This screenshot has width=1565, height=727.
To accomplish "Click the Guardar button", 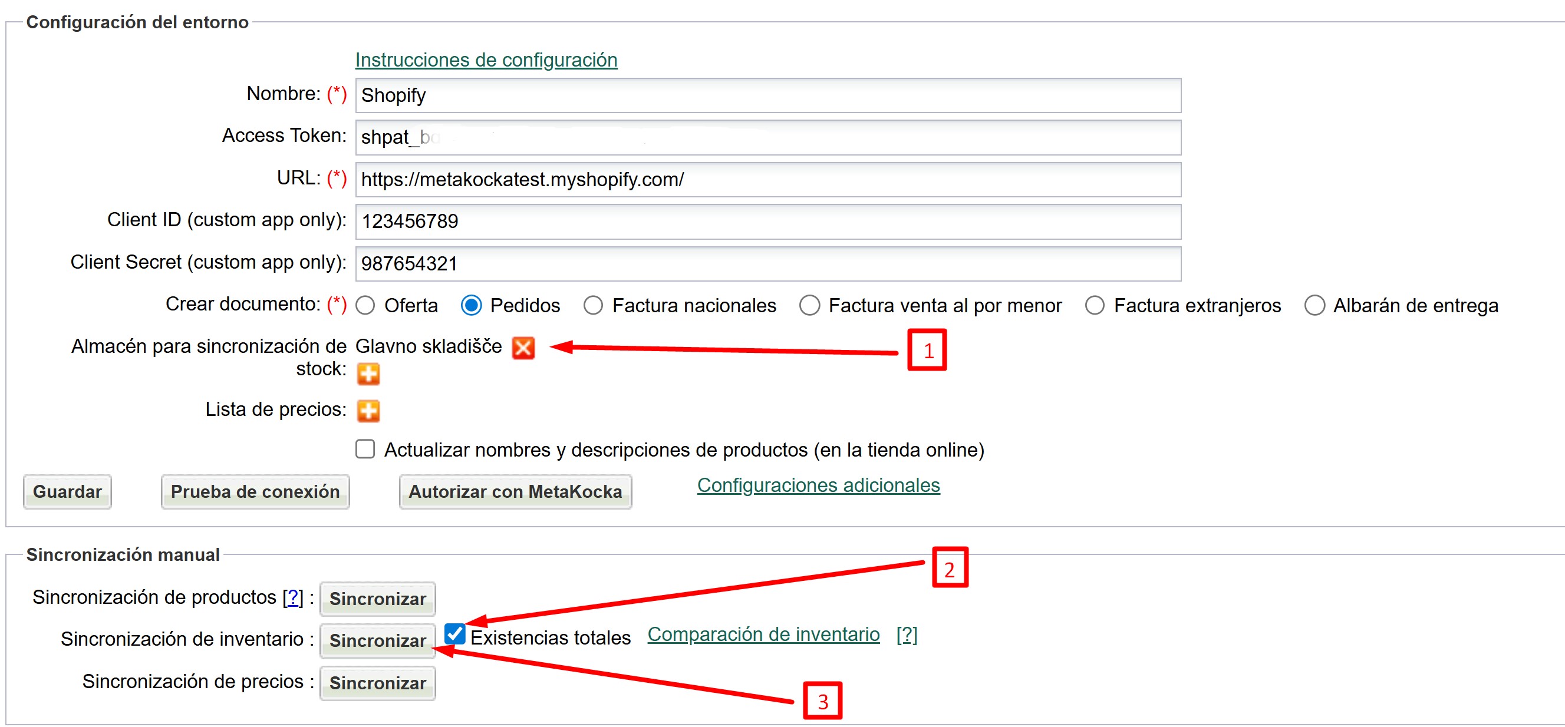I will pos(67,491).
